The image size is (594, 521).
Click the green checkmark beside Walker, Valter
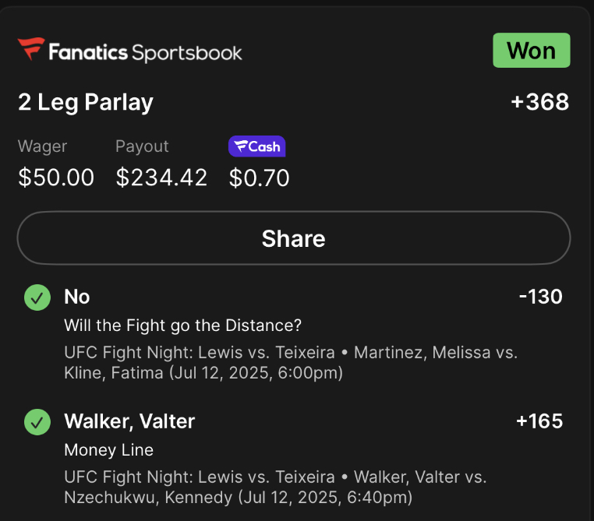(x=37, y=422)
